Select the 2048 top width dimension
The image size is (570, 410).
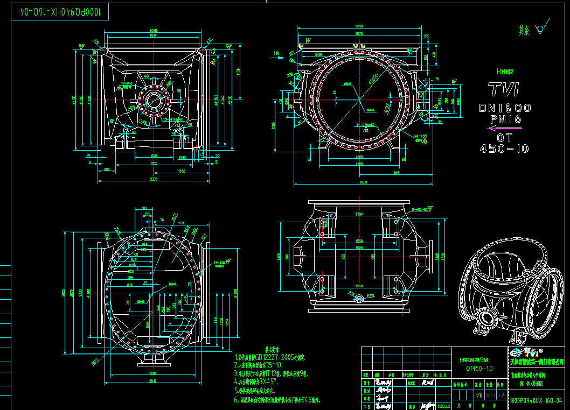coord(153,31)
